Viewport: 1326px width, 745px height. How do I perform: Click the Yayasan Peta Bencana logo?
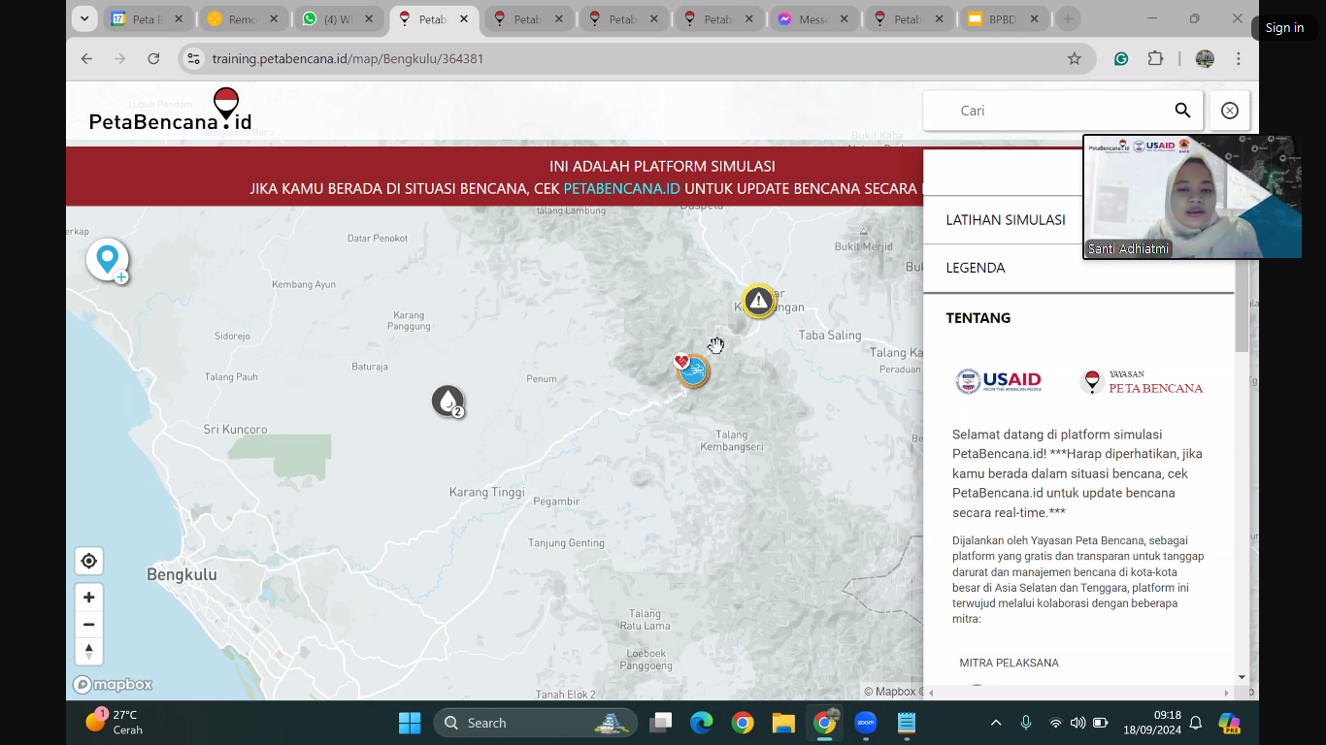pos(1142,382)
